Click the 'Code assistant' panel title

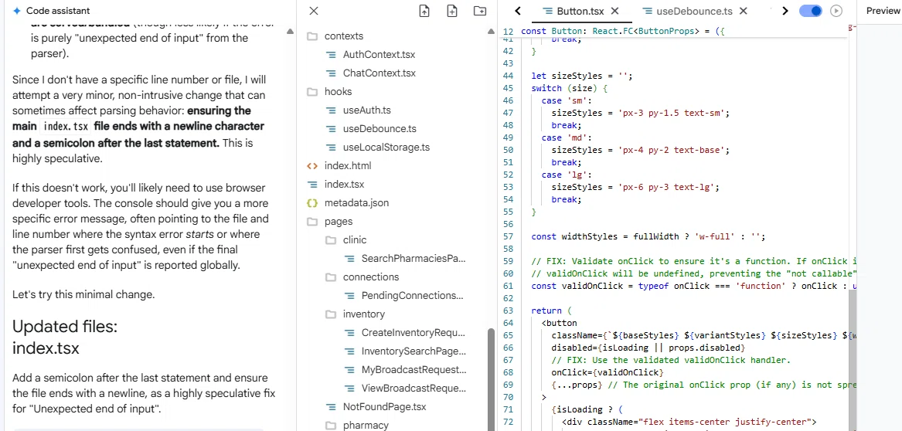[x=58, y=11]
